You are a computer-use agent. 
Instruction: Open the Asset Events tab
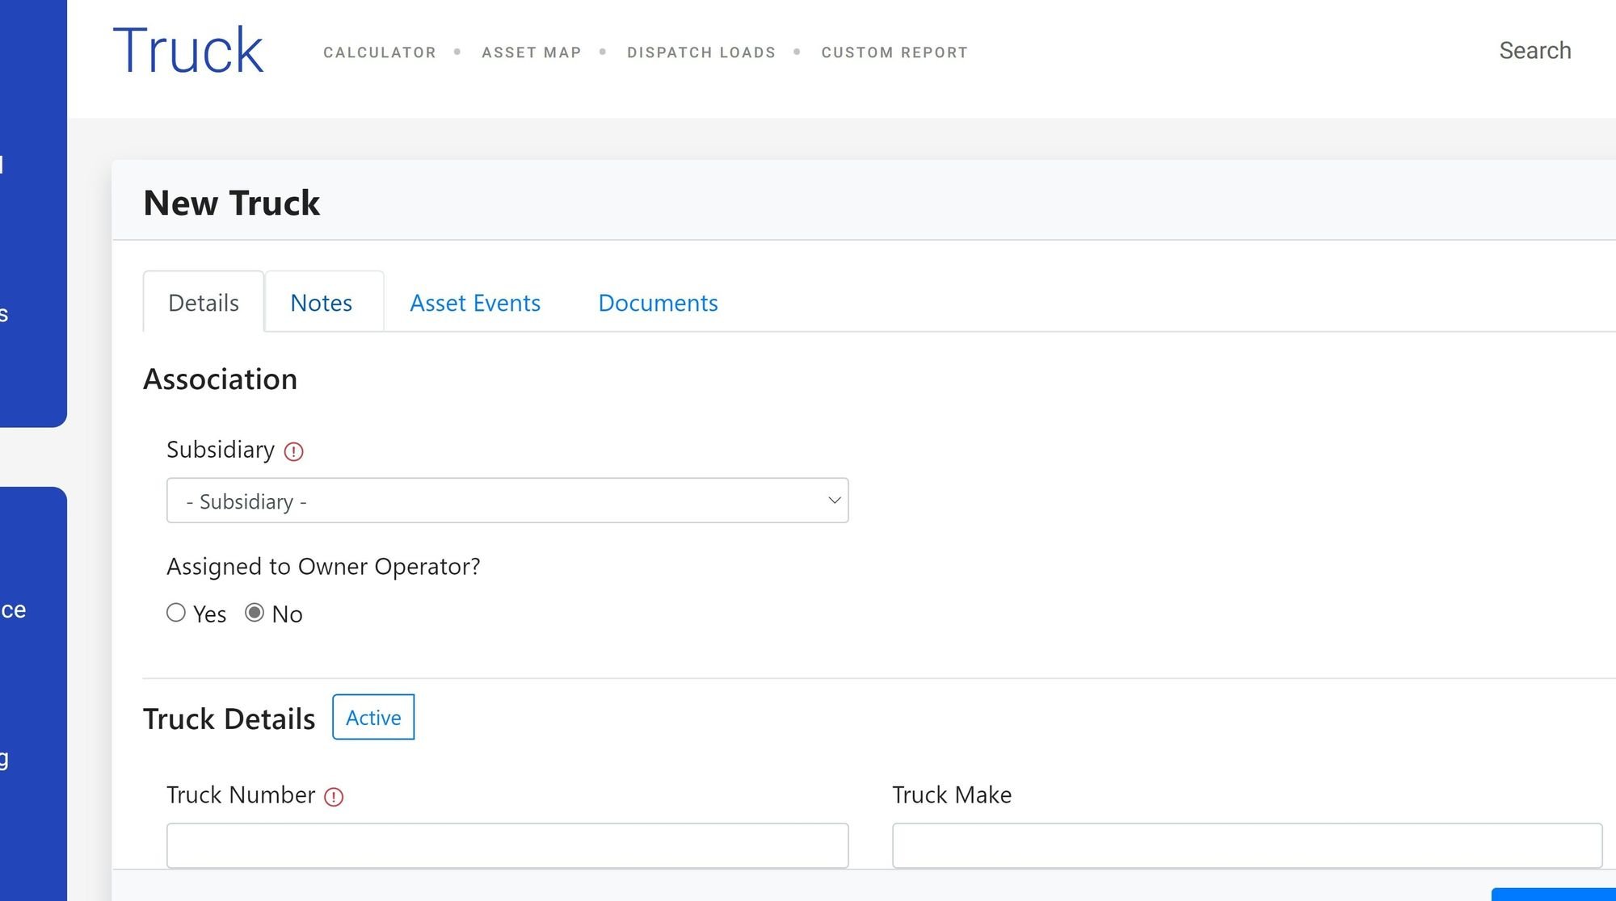[x=475, y=302]
